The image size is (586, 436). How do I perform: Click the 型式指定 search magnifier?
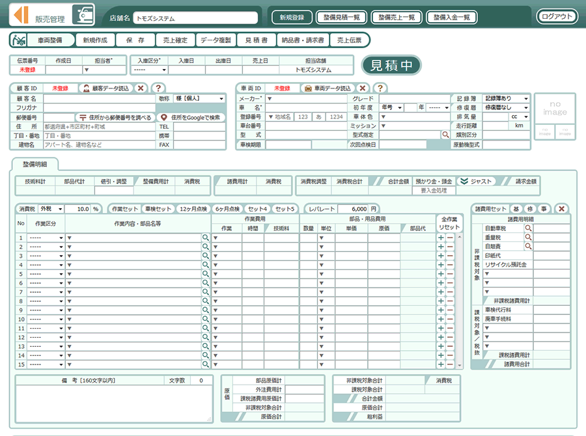click(x=445, y=135)
